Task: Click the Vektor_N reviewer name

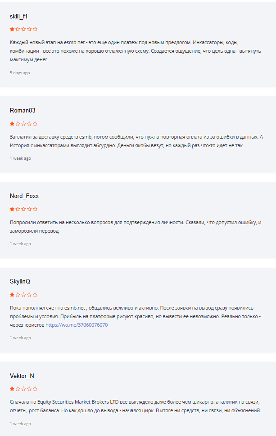Action: coord(22,376)
